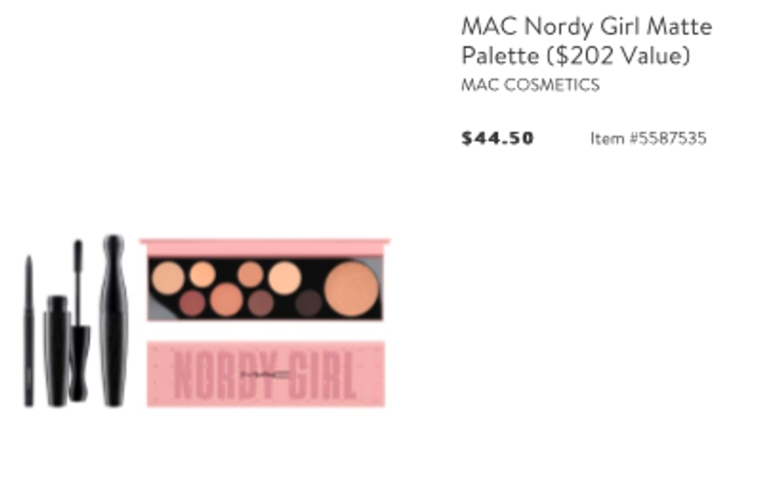The image size is (761, 492).
Task: Click the open eyeshadow palette image
Action: 265,280
